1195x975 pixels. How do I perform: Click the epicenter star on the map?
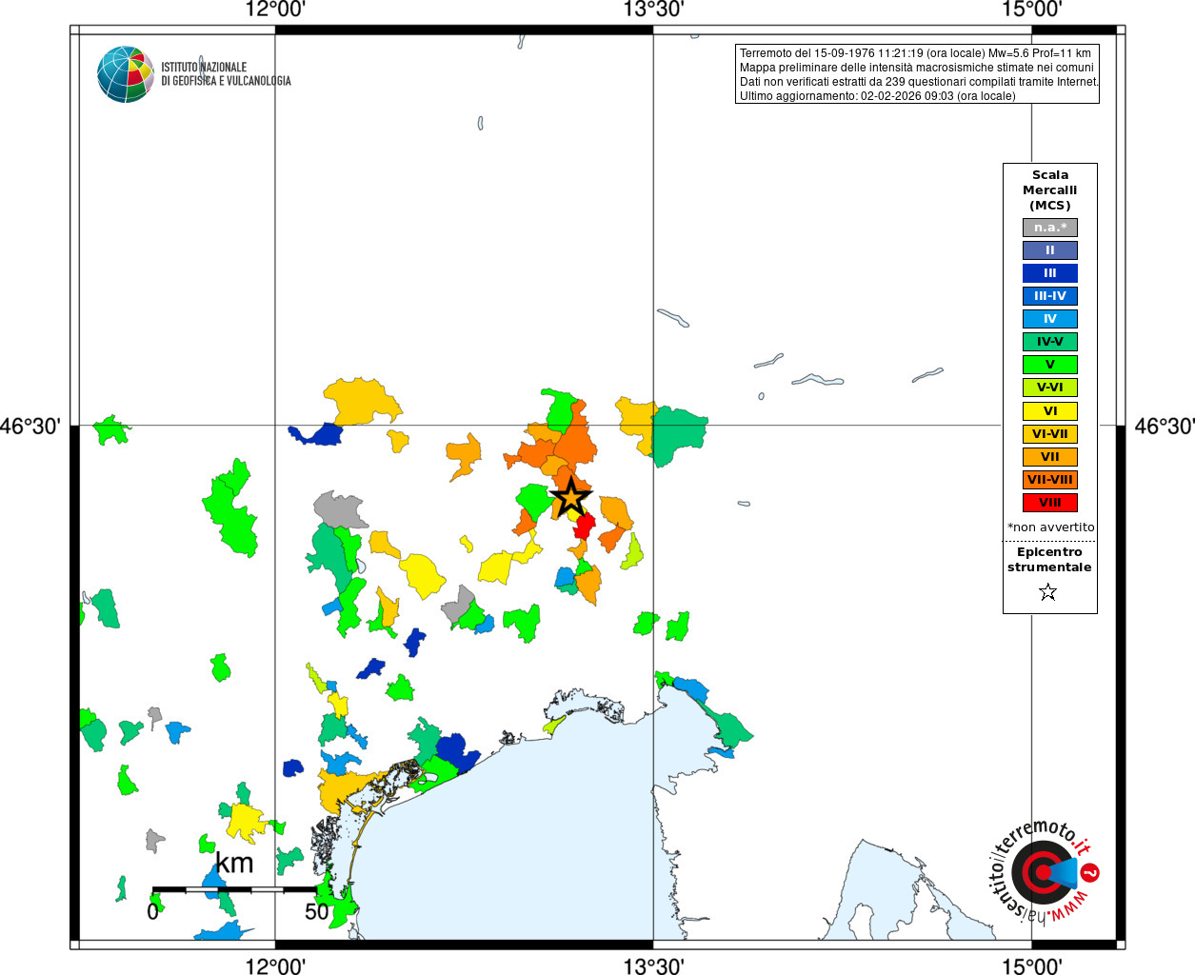(570, 497)
